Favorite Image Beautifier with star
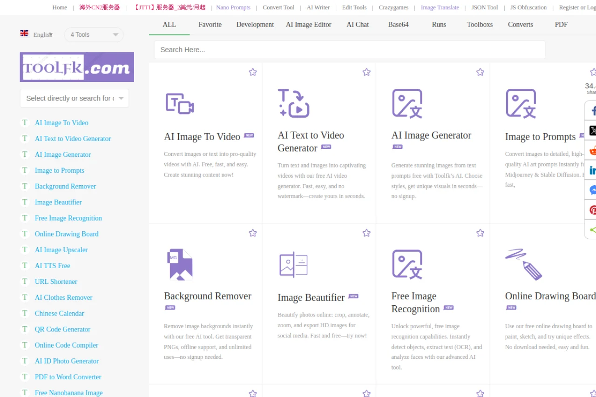 (x=366, y=233)
